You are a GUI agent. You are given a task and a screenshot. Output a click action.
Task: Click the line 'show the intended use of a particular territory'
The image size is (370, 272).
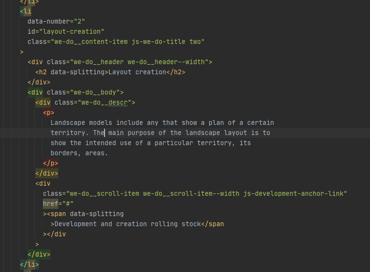pyautogui.click(x=150, y=143)
